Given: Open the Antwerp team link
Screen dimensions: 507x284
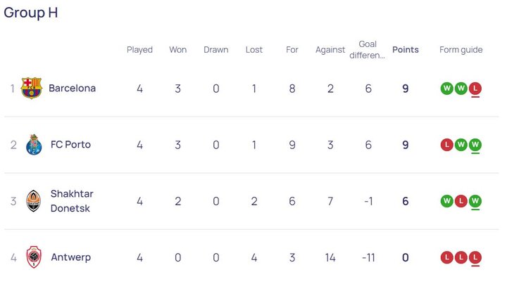Looking at the screenshot, I should (70, 257).
